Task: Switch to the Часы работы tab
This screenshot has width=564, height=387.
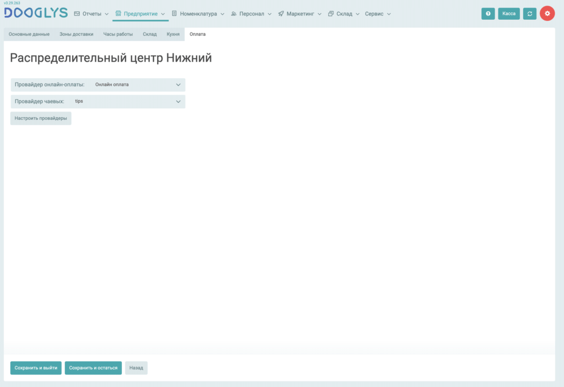Action: pyautogui.click(x=118, y=34)
